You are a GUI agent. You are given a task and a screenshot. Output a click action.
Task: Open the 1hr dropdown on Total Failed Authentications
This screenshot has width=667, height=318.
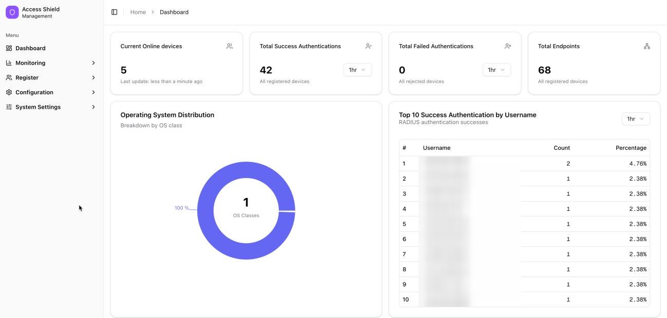(x=497, y=70)
